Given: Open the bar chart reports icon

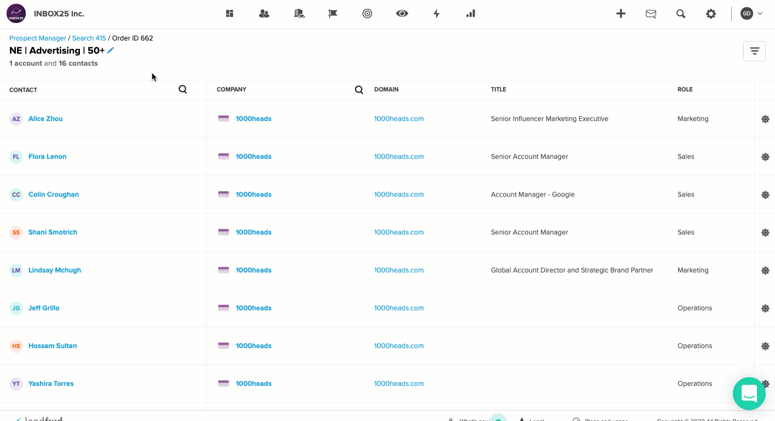Looking at the screenshot, I should coord(471,14).
